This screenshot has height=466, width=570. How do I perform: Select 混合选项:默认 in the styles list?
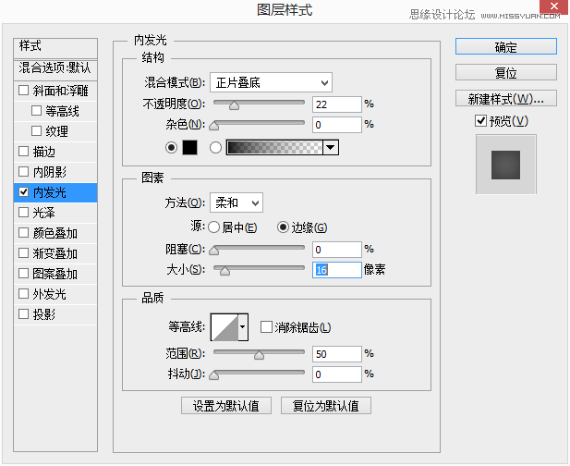click(55, 69)
